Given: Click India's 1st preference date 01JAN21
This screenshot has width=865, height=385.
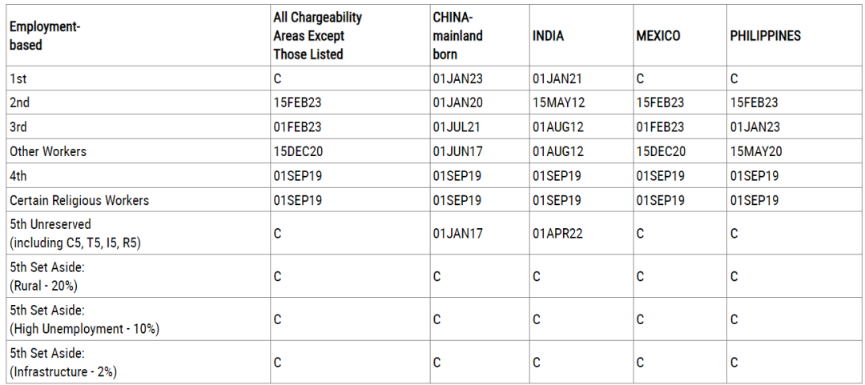Looking at the screenshot, I should pyautogui.click(x=557, y=78).
